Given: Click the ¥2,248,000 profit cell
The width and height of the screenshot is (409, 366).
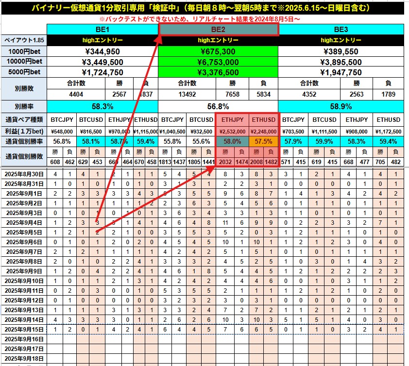Looking at the screenshot, I should point(263,132).
